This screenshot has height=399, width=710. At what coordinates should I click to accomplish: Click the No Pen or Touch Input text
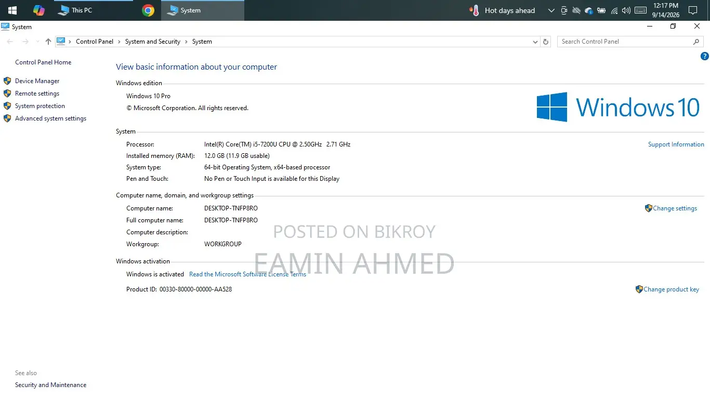(x=272, y=179)
